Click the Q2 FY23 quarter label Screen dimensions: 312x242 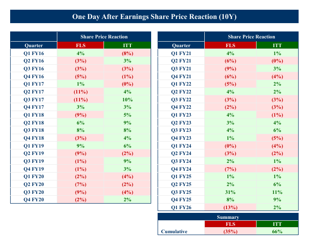tap(181, 123)
